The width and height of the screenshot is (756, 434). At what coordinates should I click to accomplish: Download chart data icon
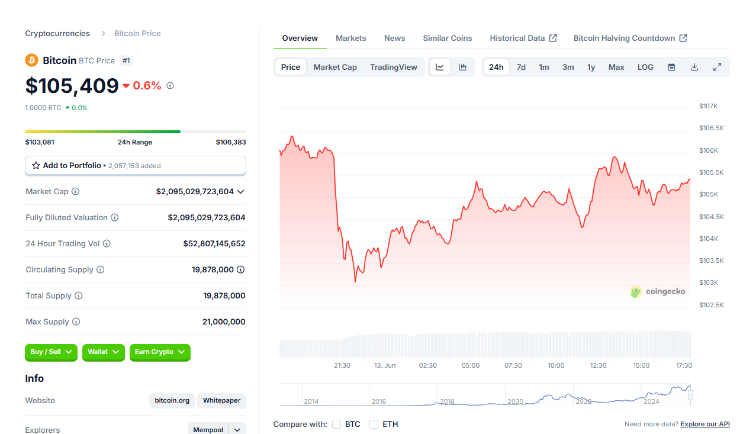point(694,67)
